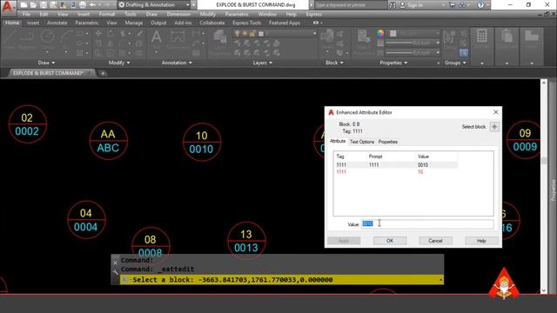Image resolution: width=557 pixels, height=313 pixels.
Task: Click the New drawing icon in quick access toolbar
Action: coord(23,5)
